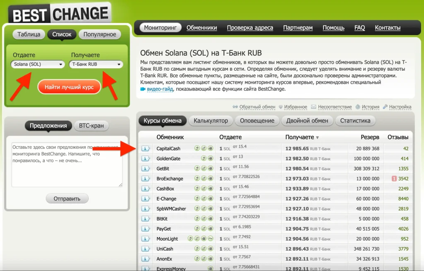Click Обратный обмен link
424x271 pixels.
[x=257, y=107]
